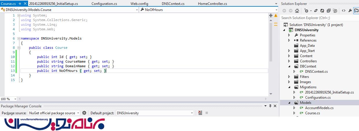This screenshot has width=359, height=131.
Task: Toggle Preview Selected Items icon
Action: [356, 11]
